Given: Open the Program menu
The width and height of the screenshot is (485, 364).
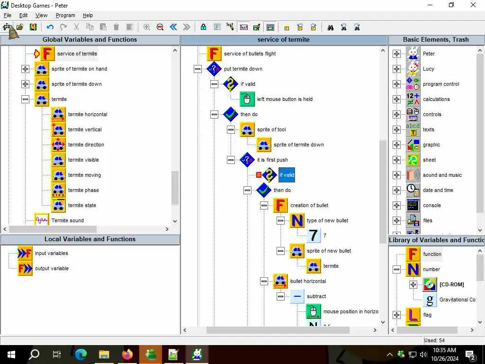Looking at the screenshot, I should (65, 15).
